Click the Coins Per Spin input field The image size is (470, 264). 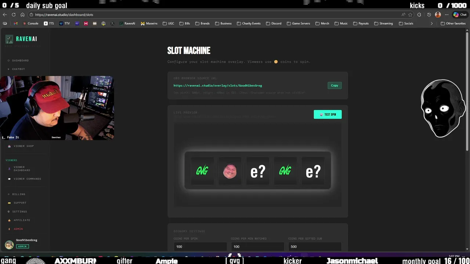(x=200, y=246)
